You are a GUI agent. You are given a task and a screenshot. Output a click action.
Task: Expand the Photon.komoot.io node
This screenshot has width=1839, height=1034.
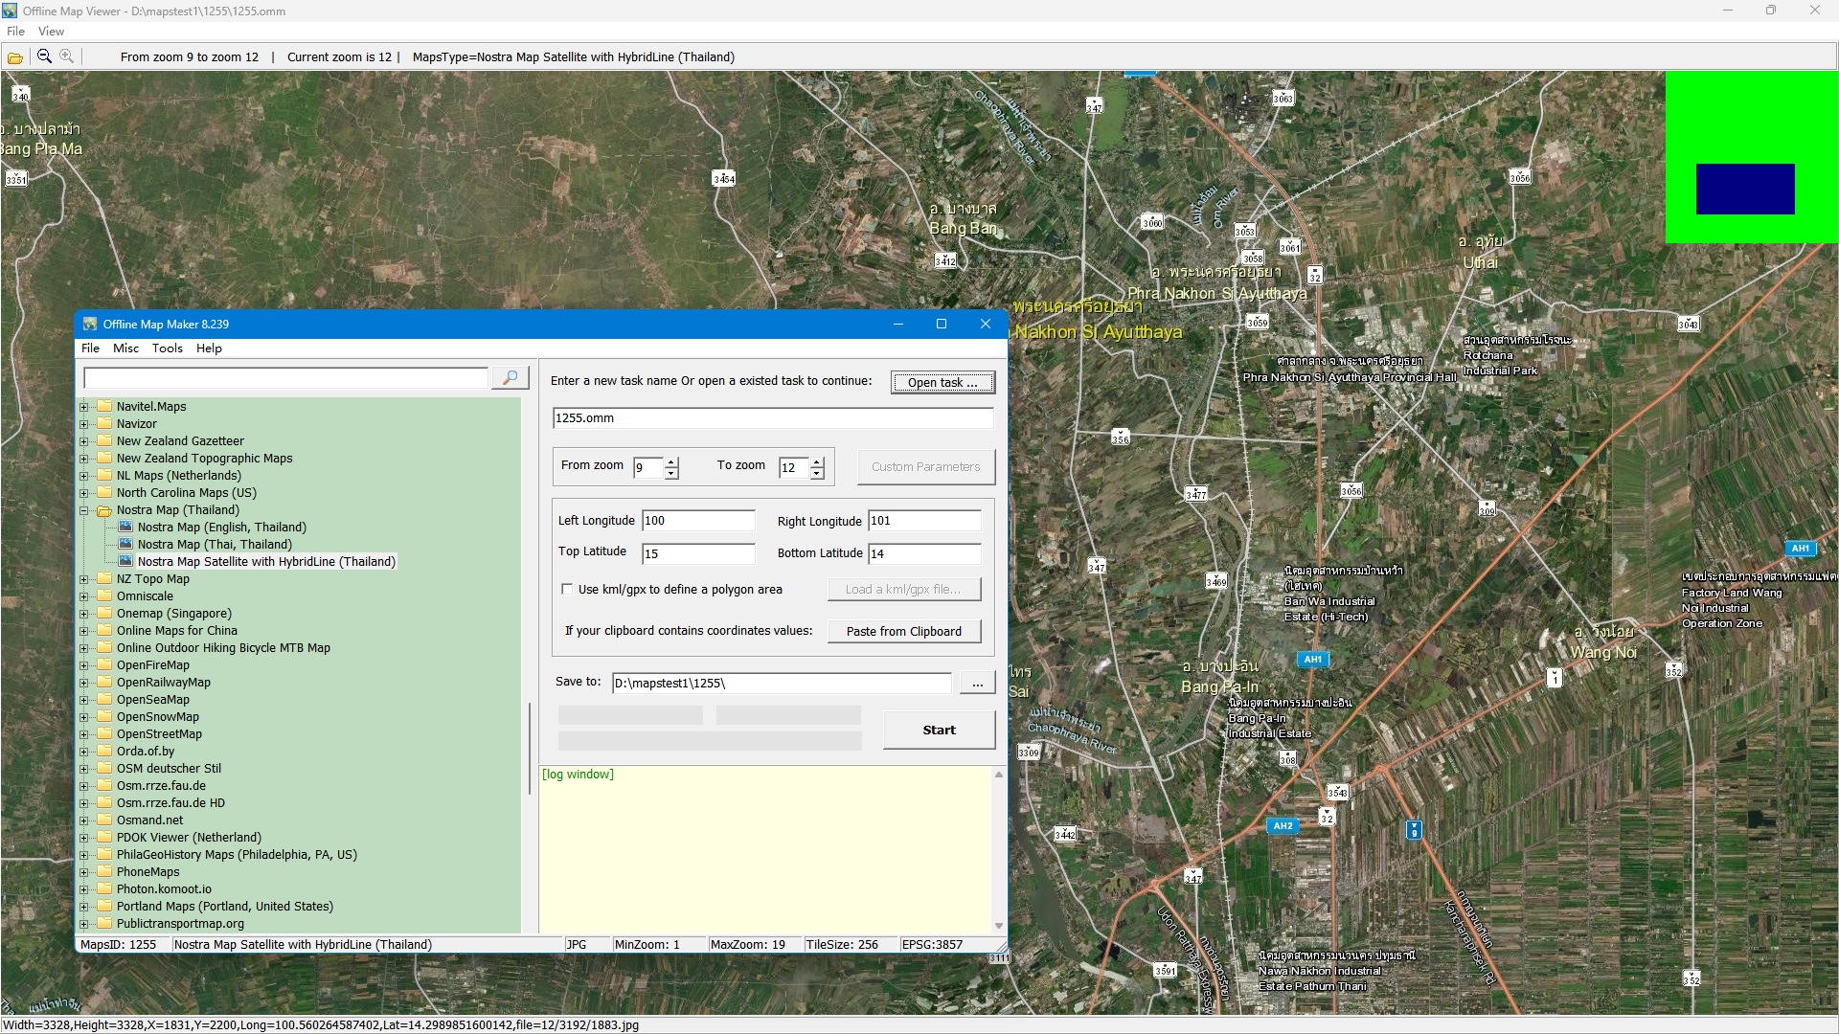84,889
